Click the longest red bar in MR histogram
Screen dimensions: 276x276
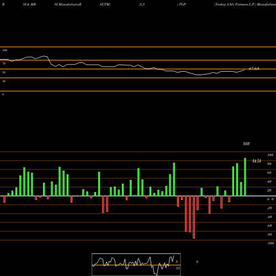(194, 217)
